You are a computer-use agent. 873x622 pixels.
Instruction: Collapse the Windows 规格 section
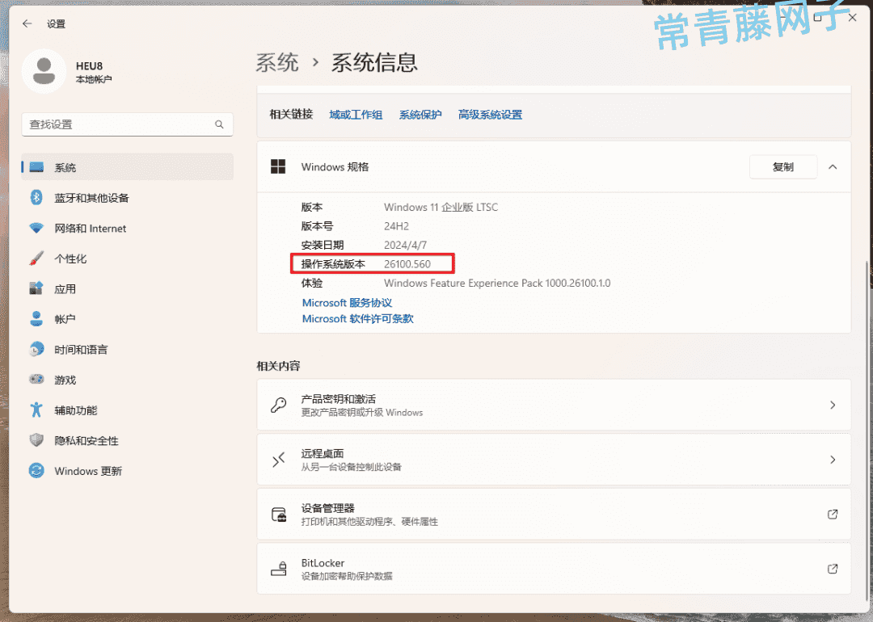[x=833, y=167]
